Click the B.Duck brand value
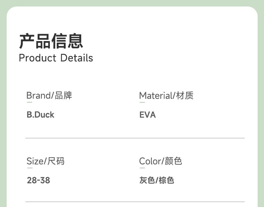The height and width of the screenshot is (207, 264). [x=40, y=115]
